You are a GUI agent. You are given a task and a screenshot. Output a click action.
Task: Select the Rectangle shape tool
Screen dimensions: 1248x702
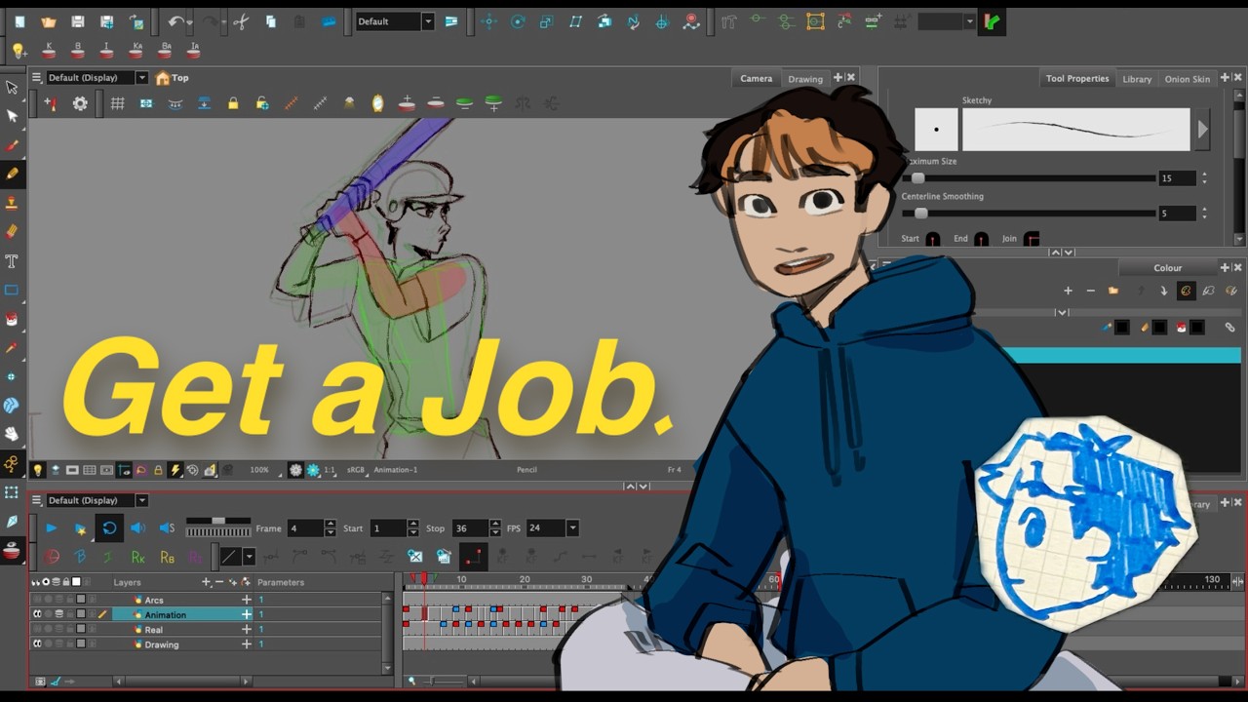click(x=12, y=290)
